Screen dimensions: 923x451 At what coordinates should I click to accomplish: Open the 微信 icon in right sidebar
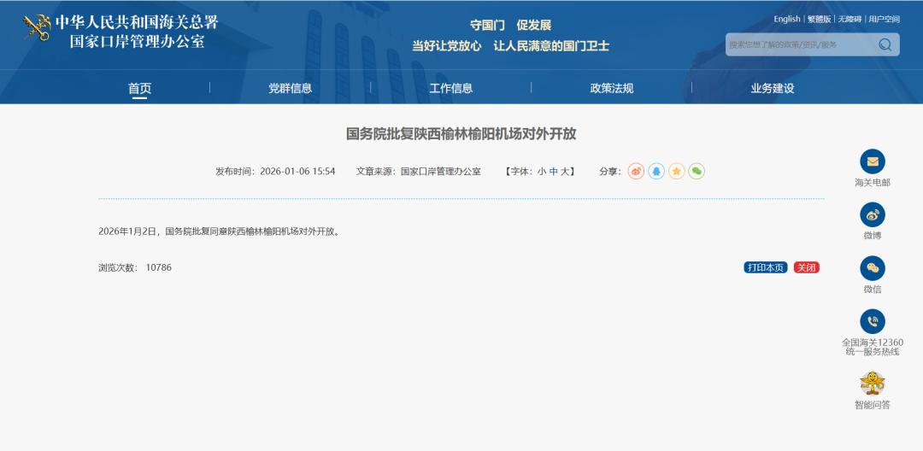tap(872, 268)
